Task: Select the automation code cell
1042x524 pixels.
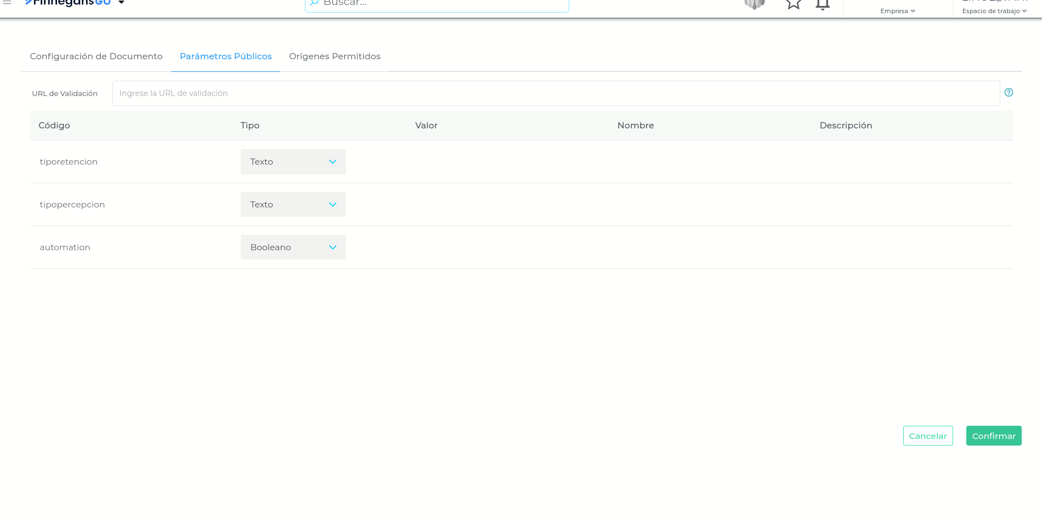Action: [65, 247]
